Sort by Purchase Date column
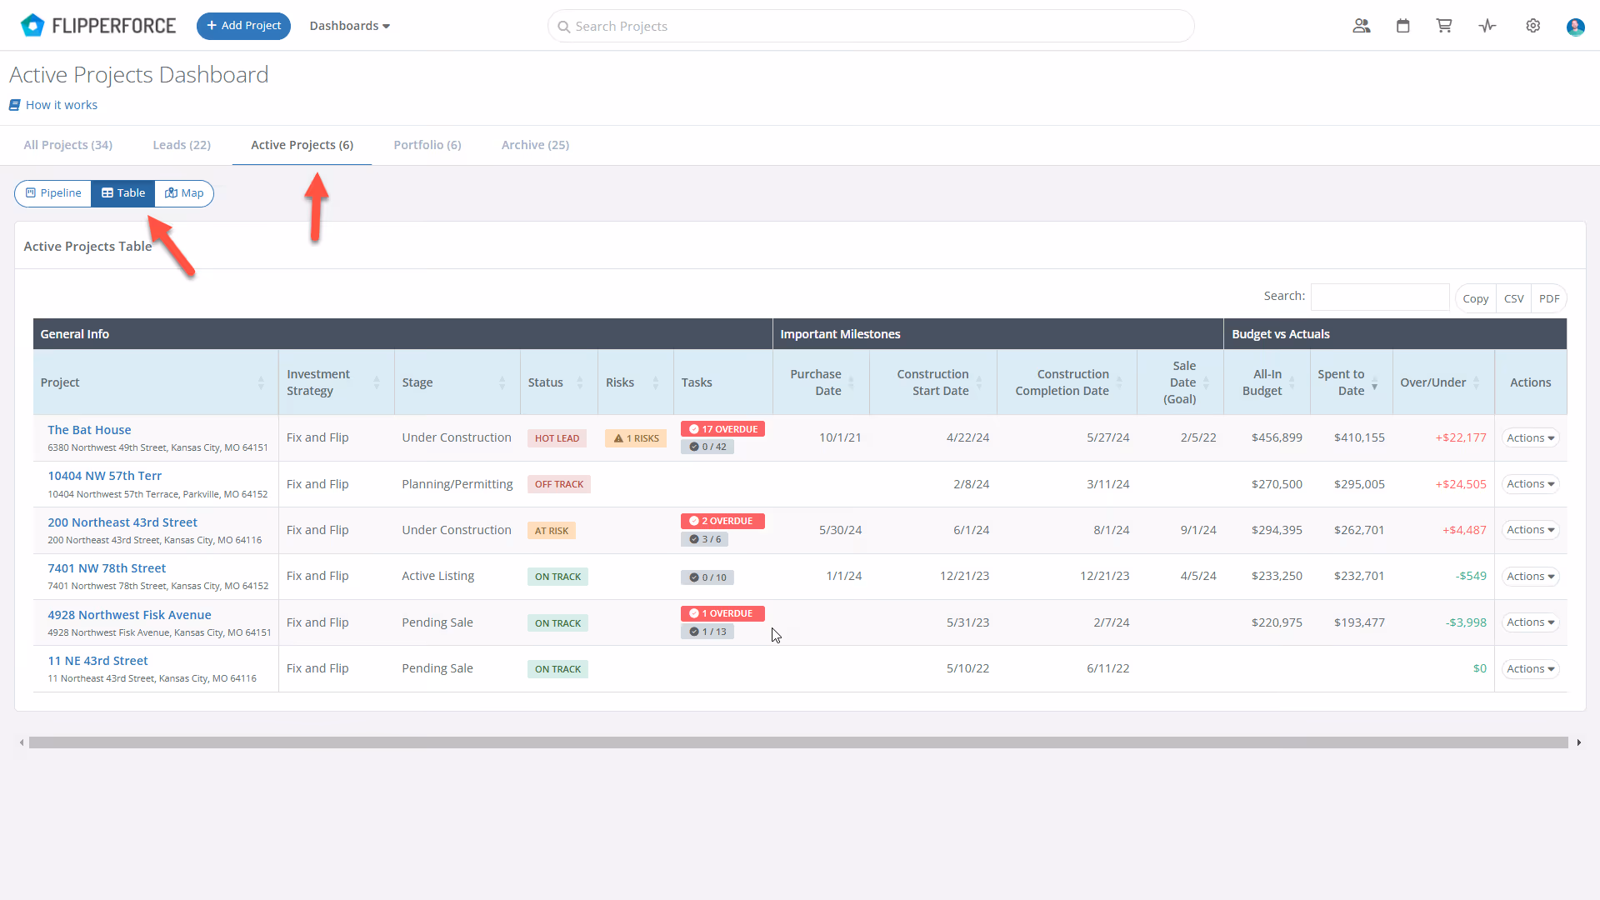 (821, 382)
